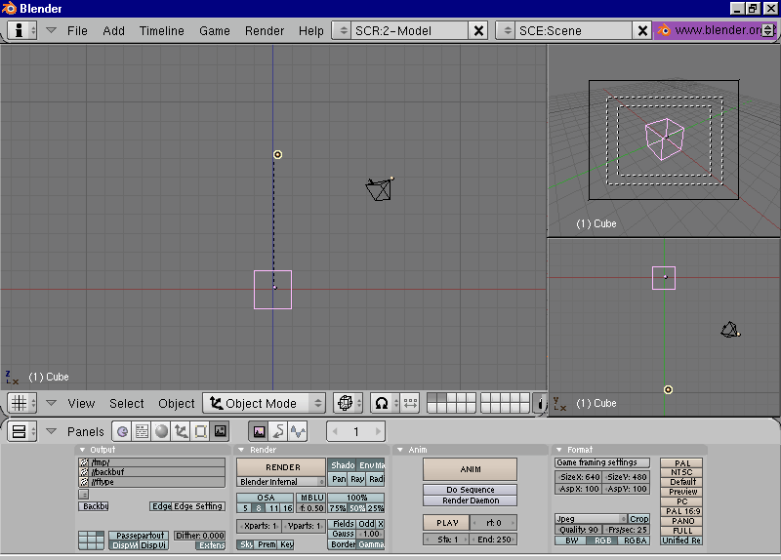Switch to Script context icon in Panels
The height and width of the screenshot is (560, 781).
click(x=142, y=431)
